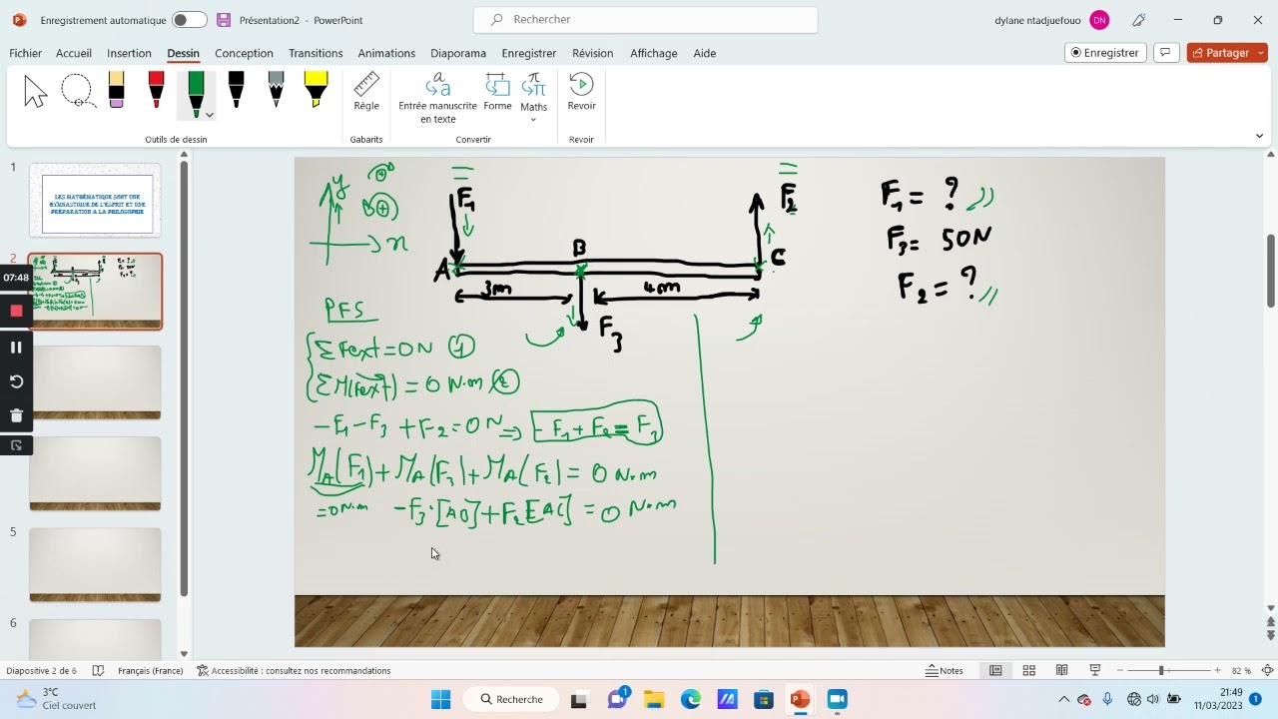Select the red pen
Image resolution: width=1278 pixels, height=719 pixels.
156,91
